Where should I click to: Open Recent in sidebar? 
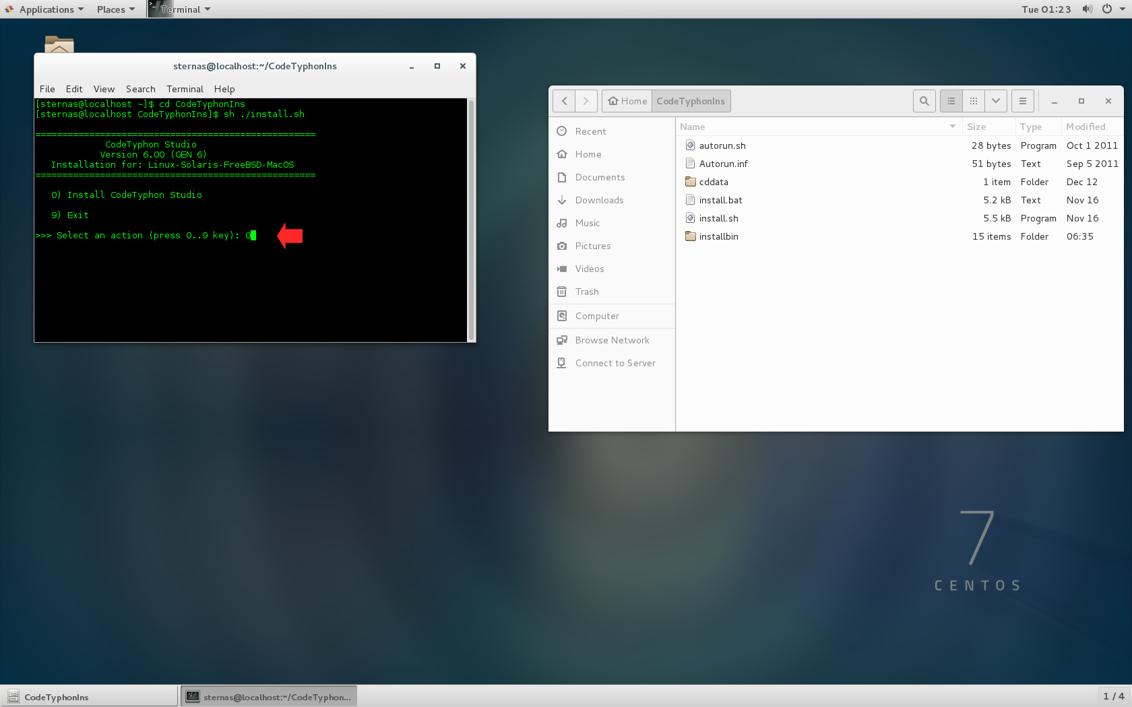[612, 131]
